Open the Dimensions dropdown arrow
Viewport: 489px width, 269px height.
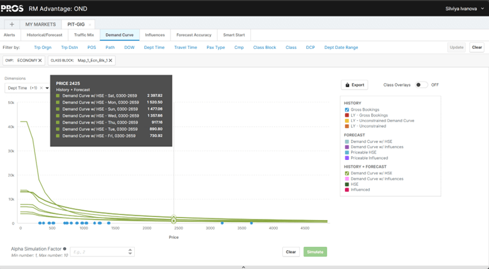(47, 88)
